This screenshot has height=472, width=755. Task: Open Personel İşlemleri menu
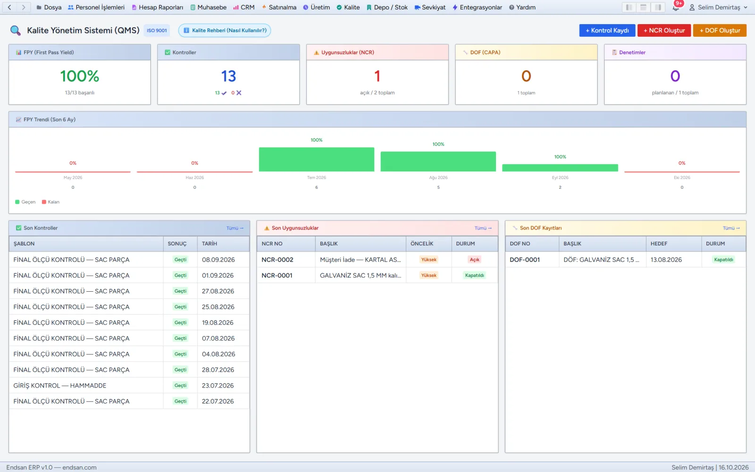tap(96, 7)
